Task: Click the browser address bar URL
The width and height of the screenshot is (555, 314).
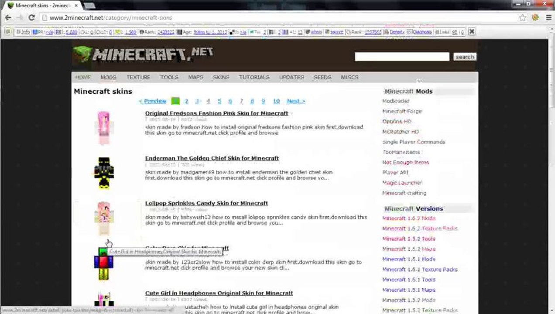Action: 111,18
